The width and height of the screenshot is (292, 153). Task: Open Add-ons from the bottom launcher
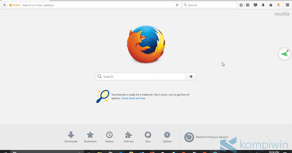pyautogui.click(x=129, y=137)
